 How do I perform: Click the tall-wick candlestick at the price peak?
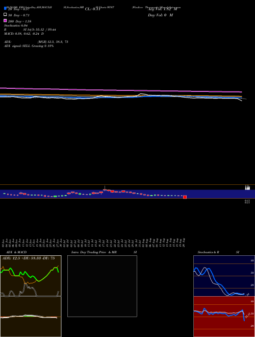click(x=105, y=188)
